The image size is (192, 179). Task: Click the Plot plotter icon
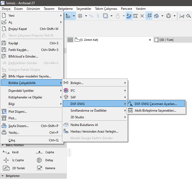pyautogui.click(x=4, y=118)
